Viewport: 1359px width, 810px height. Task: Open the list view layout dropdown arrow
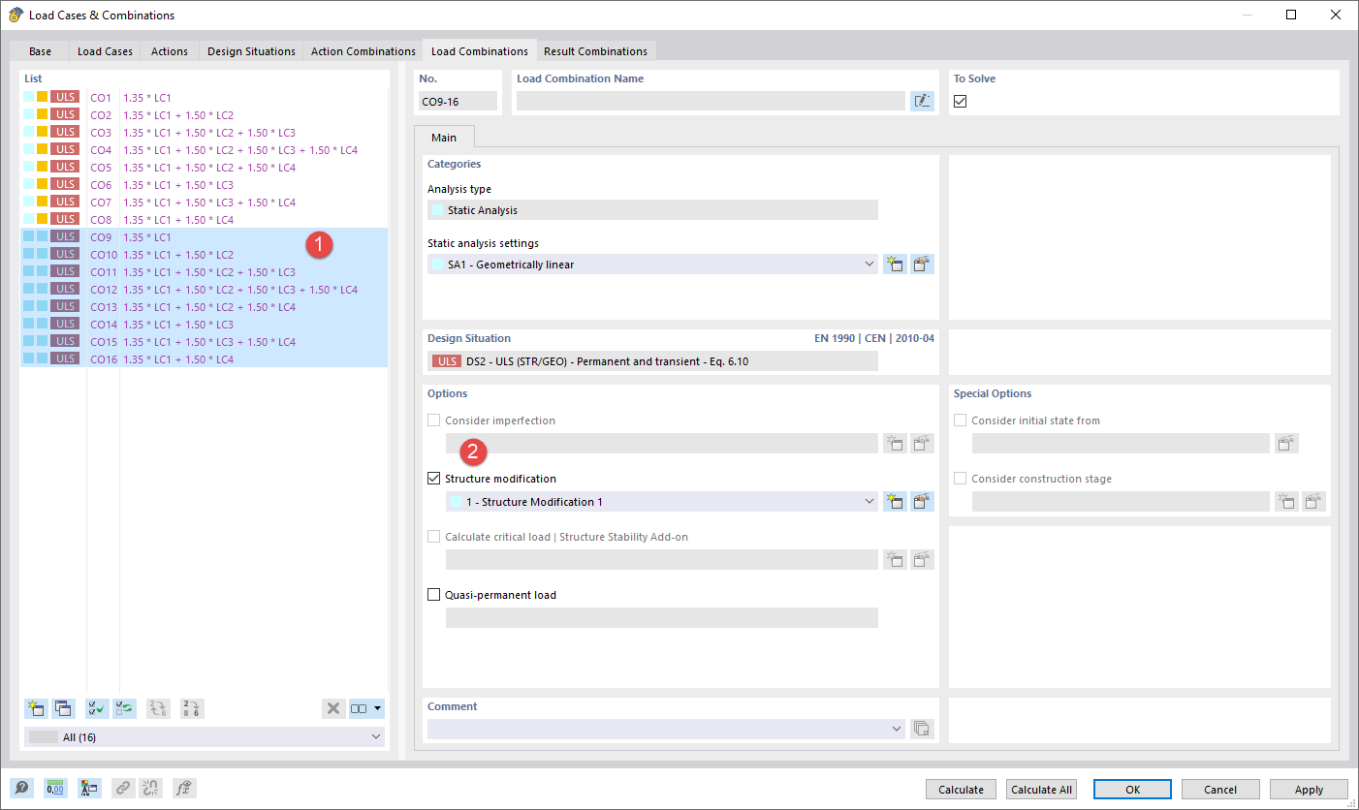(378, 708)
